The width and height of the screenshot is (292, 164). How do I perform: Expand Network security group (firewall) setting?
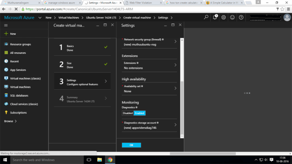click(x=149, y=42)
